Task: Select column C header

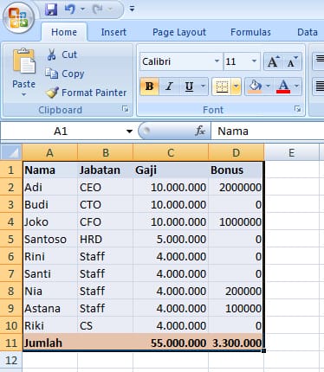Action: point(171,152)
